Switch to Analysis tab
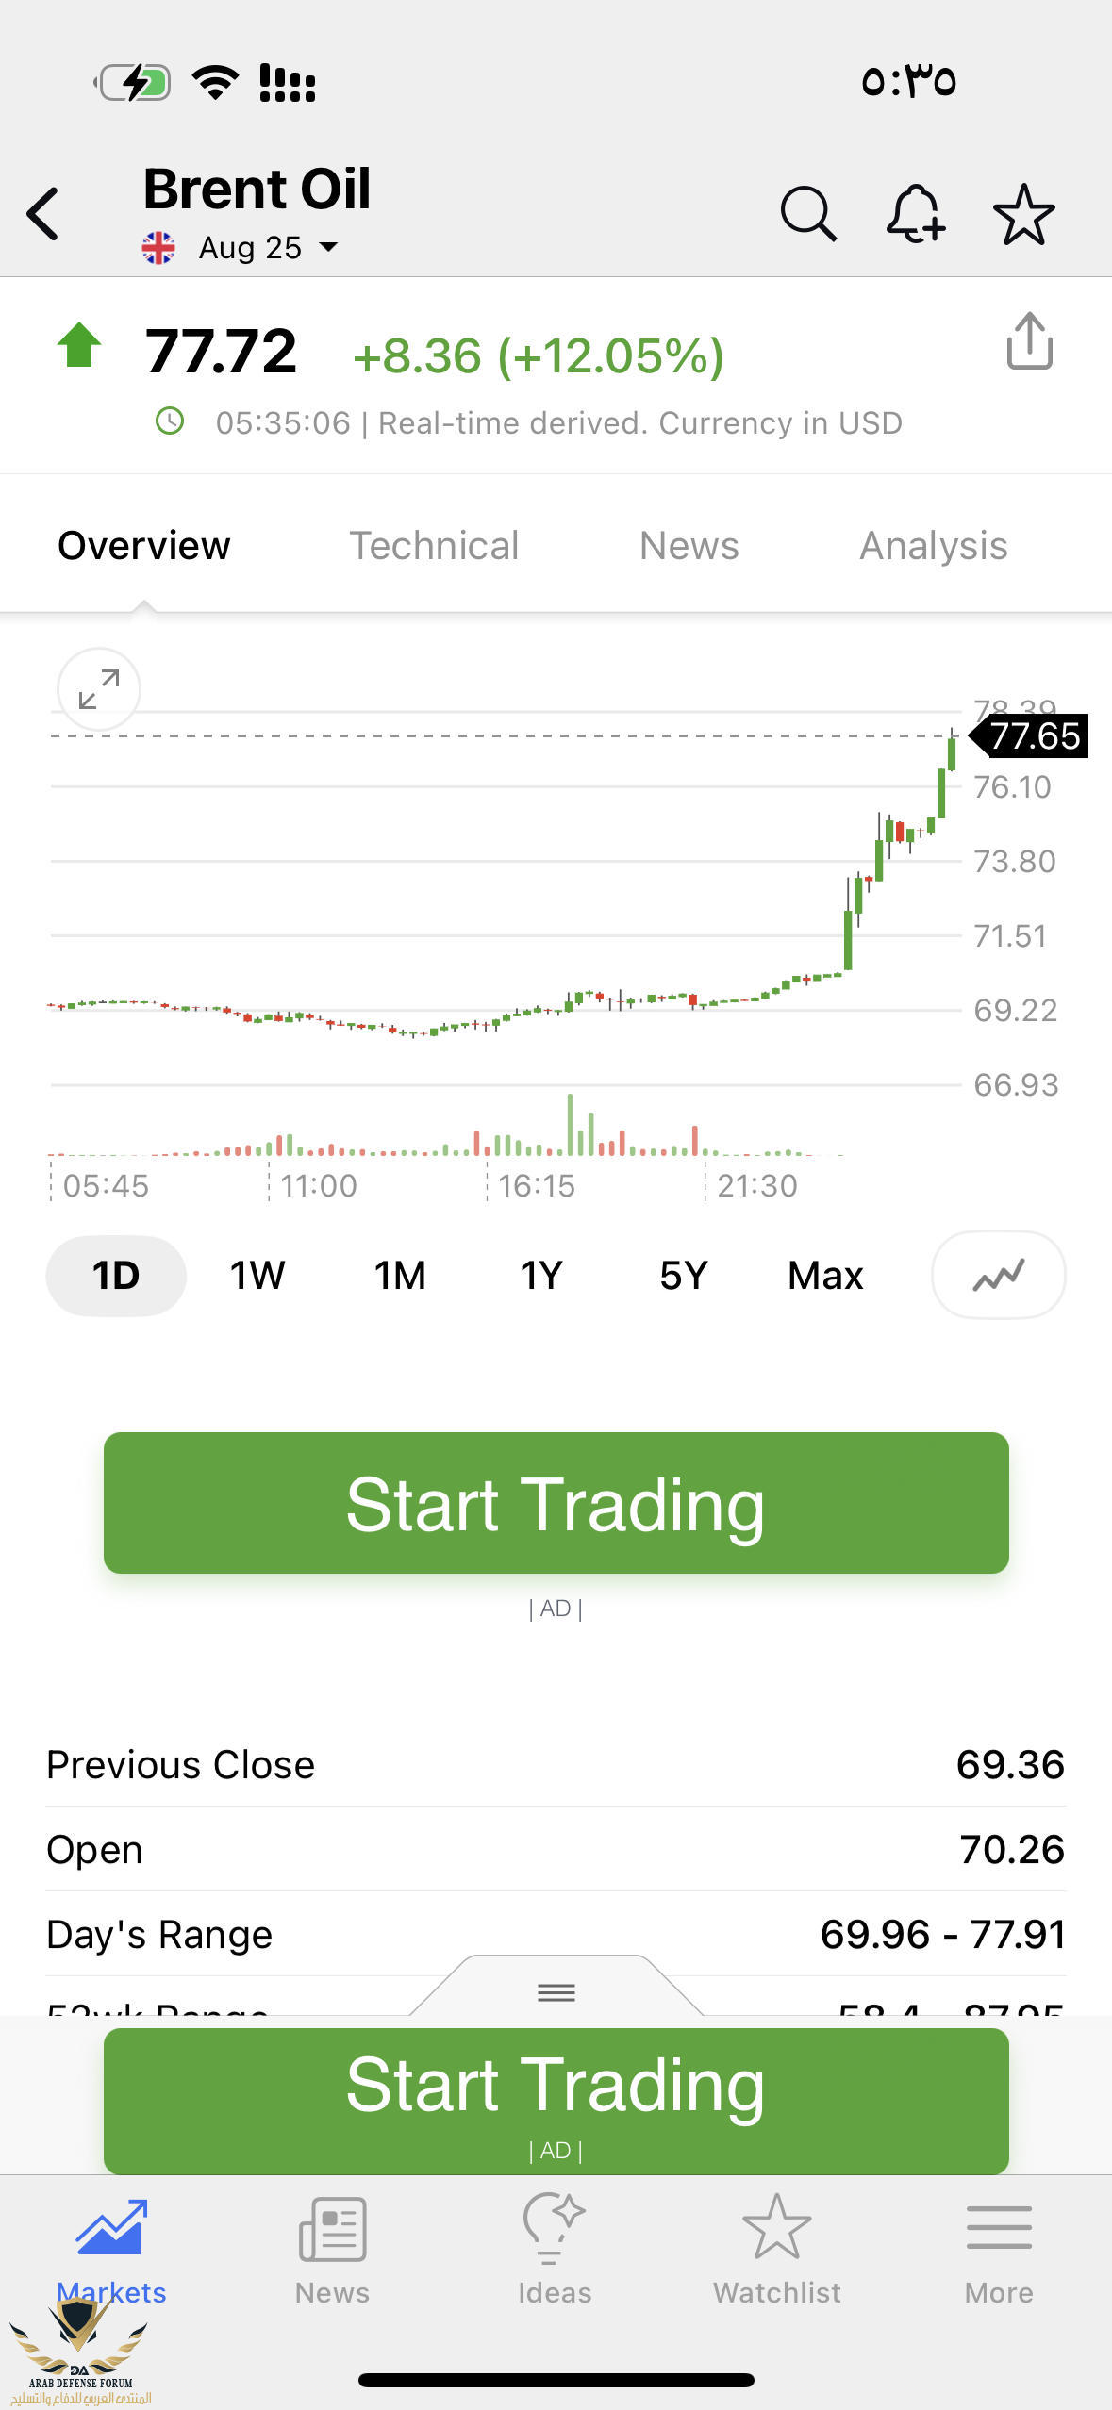This screenshot has height=2410, width=1112. pos(934,546)
